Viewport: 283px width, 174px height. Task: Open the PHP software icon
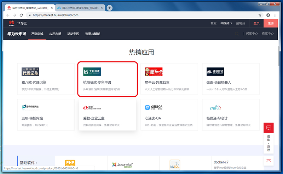point(70,163)
